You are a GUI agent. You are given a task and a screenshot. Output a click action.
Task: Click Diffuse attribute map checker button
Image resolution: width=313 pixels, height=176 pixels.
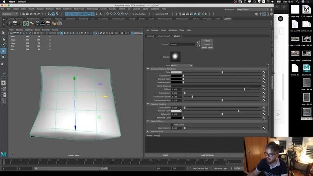(264, 89)
